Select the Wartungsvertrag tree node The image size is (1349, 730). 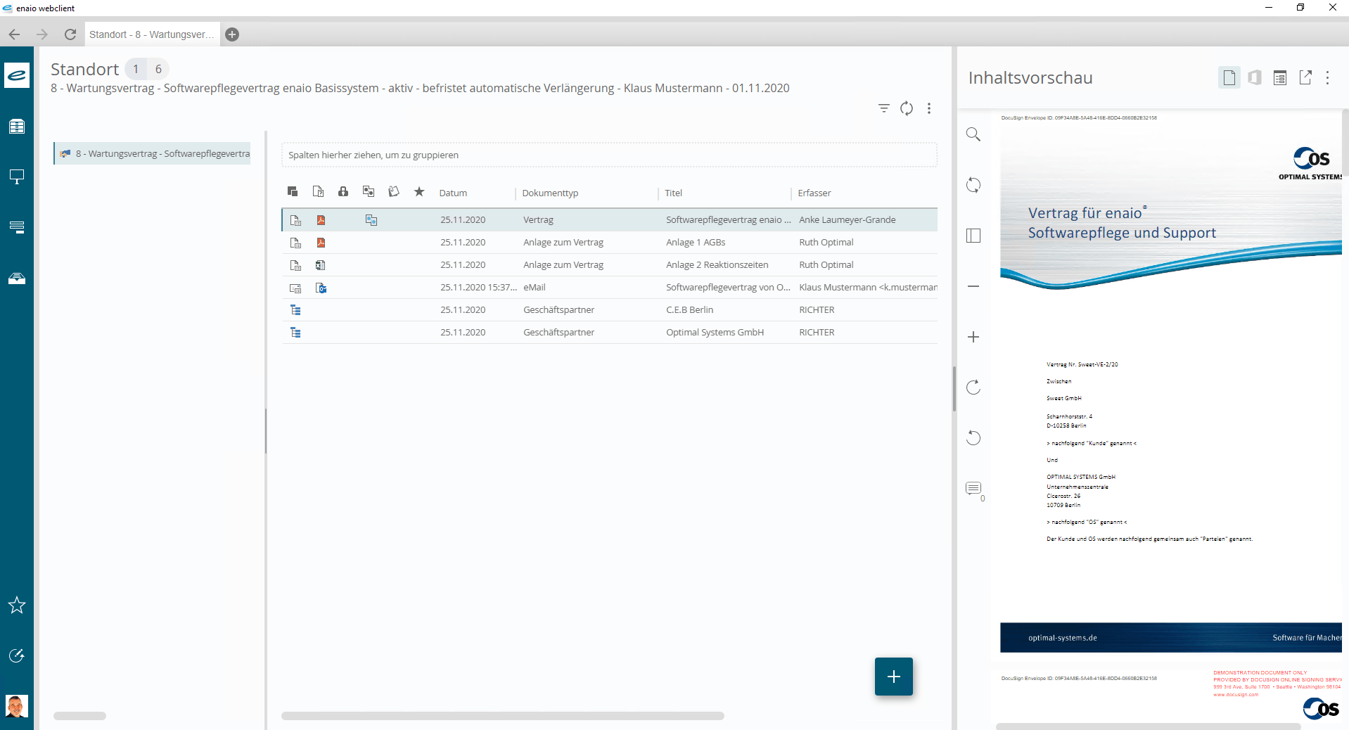click(x=162, y=153)
